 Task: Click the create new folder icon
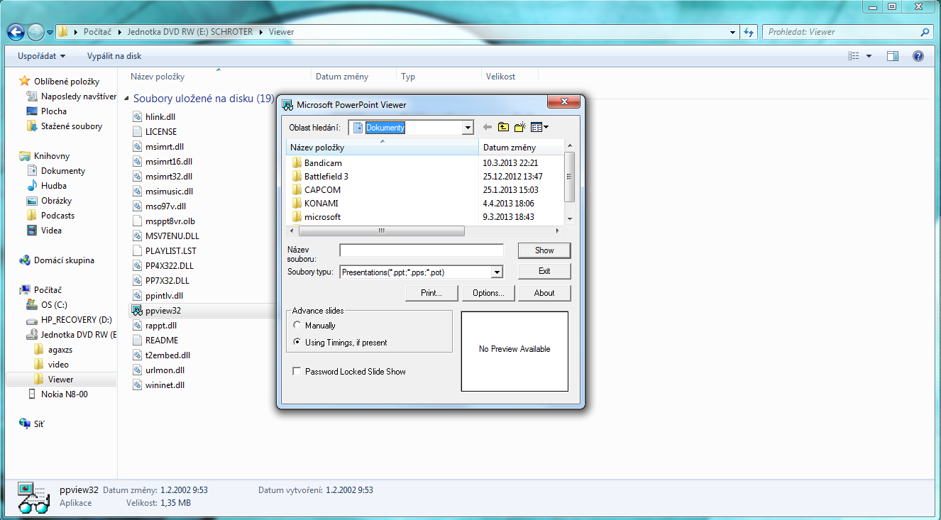click(x=519, y=127)
